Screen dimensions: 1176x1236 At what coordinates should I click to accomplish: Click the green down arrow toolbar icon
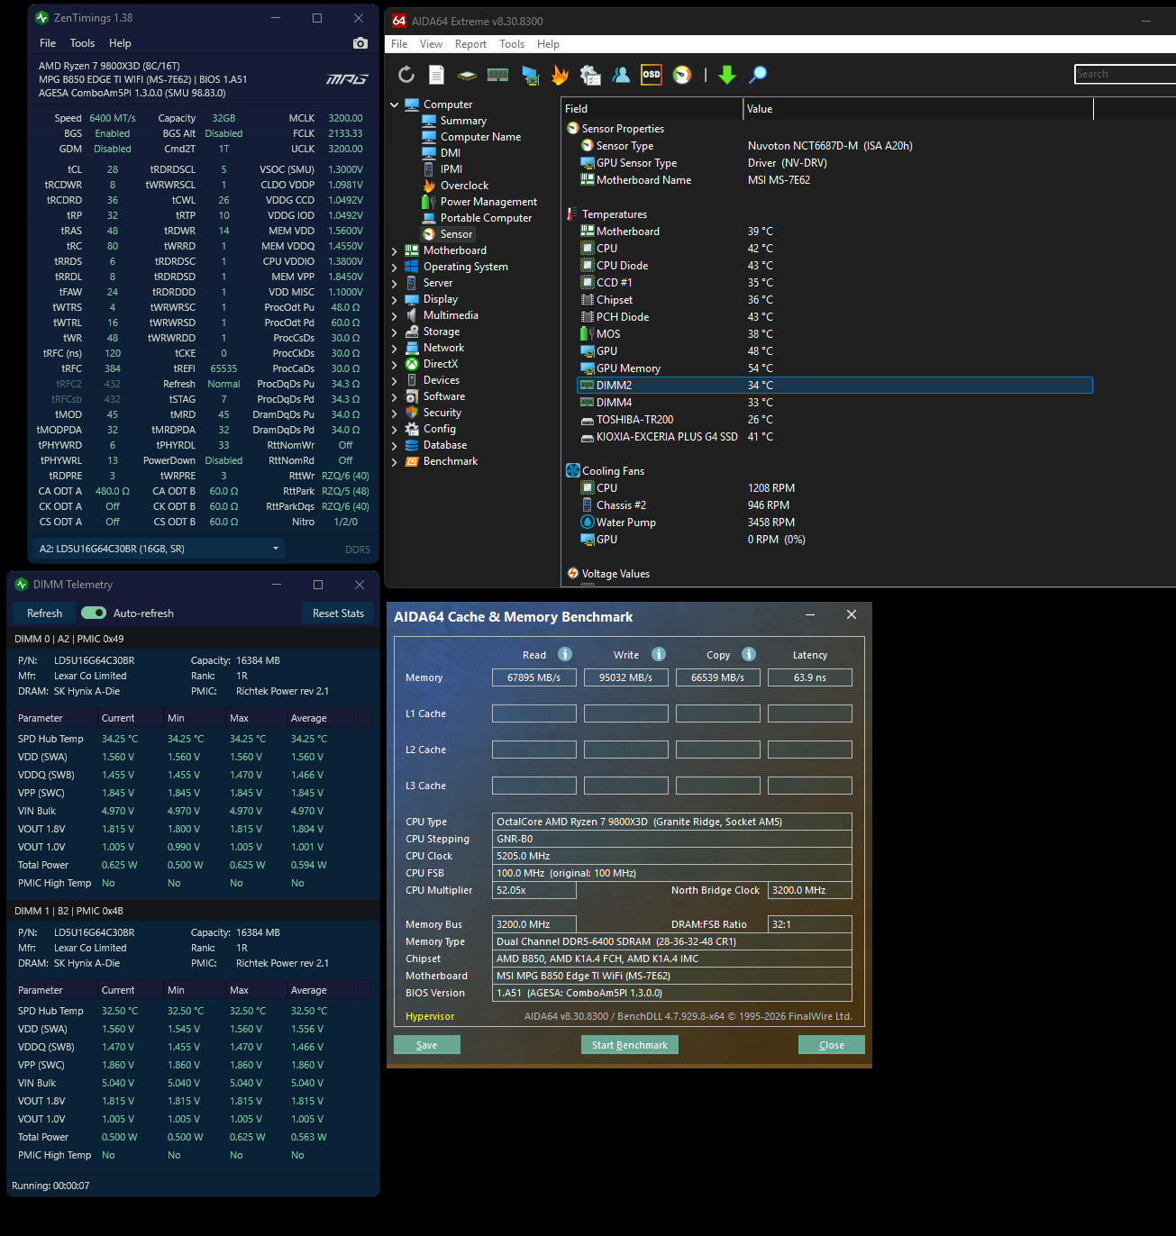pos(727,75)
